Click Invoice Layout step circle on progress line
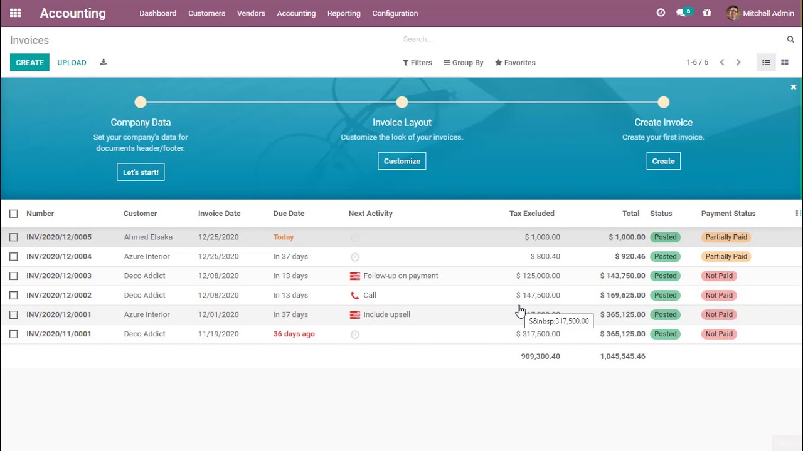The width and height of the screenshot is (803, 451). (402, 102)
